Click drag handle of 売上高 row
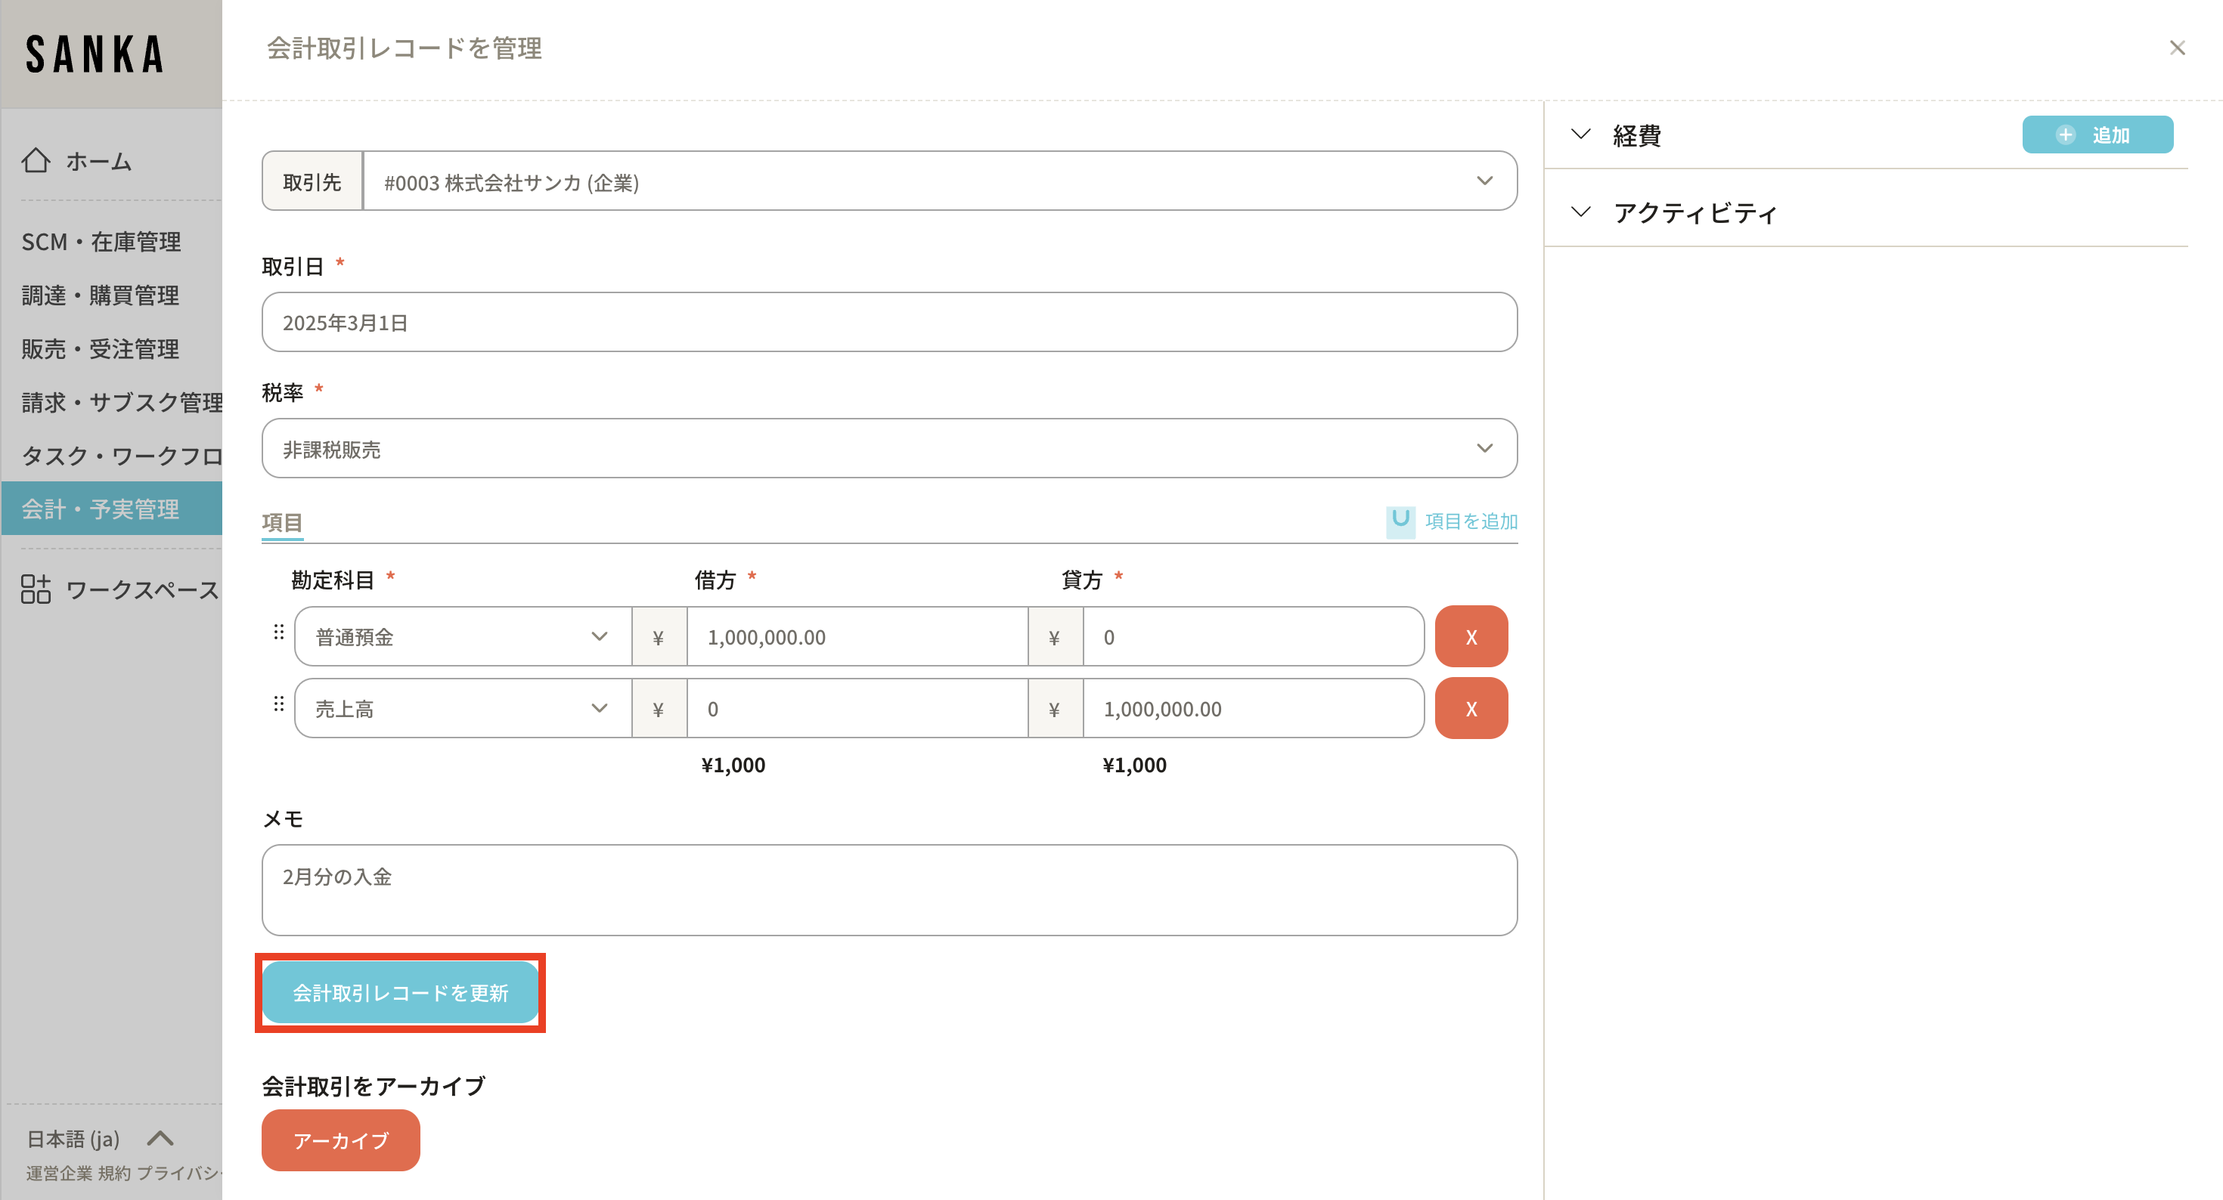 coord(279,704)
